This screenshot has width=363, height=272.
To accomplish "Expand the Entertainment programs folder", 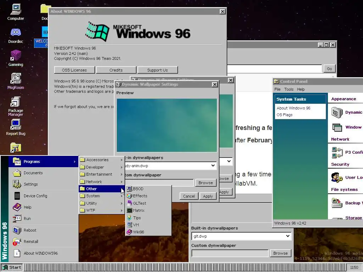I will click(x=101, y=174).
